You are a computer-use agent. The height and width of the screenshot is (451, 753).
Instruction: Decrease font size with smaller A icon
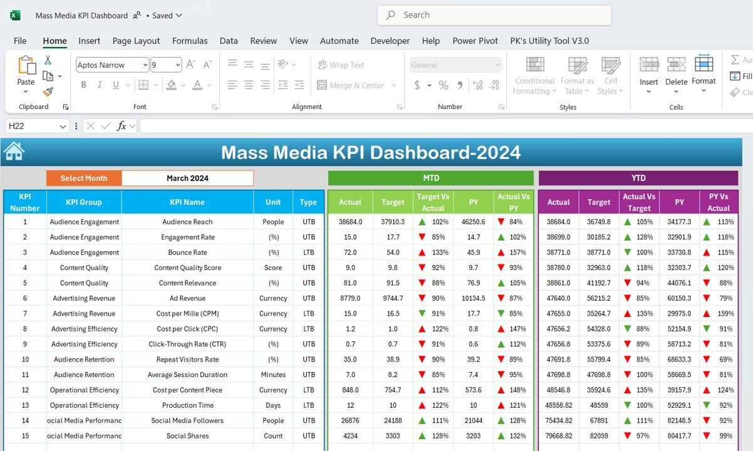point(207,65)
